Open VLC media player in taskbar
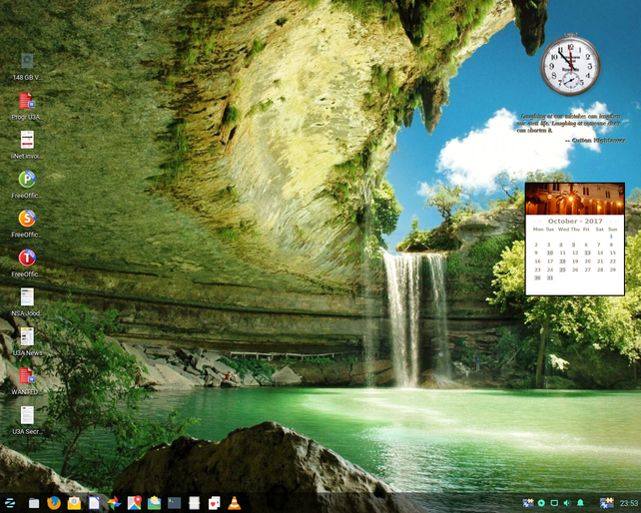The height and width of the screenshot is (513, 641). [235, 503]
